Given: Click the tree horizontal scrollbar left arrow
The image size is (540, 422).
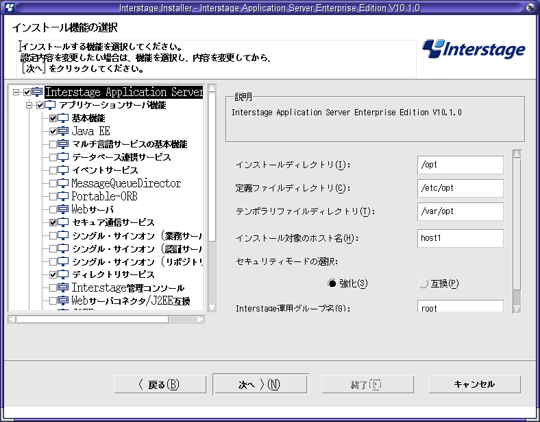Looking at the screenshot, I should point(12,320).
